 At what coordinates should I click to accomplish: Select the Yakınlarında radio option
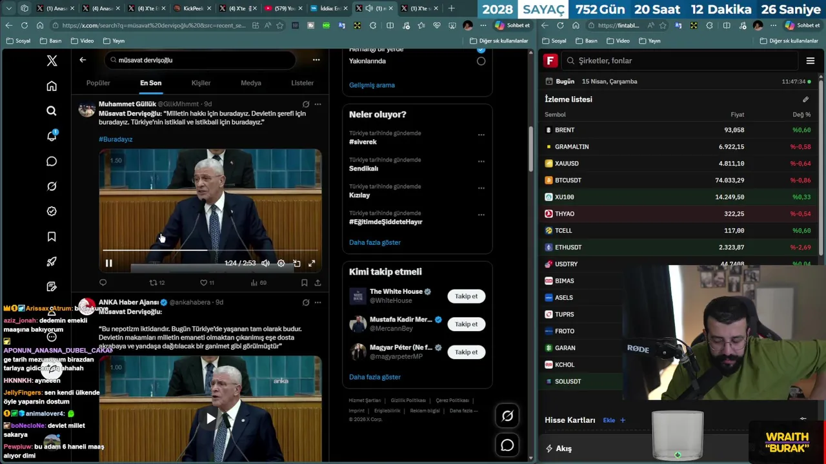[x=481, y=61]
